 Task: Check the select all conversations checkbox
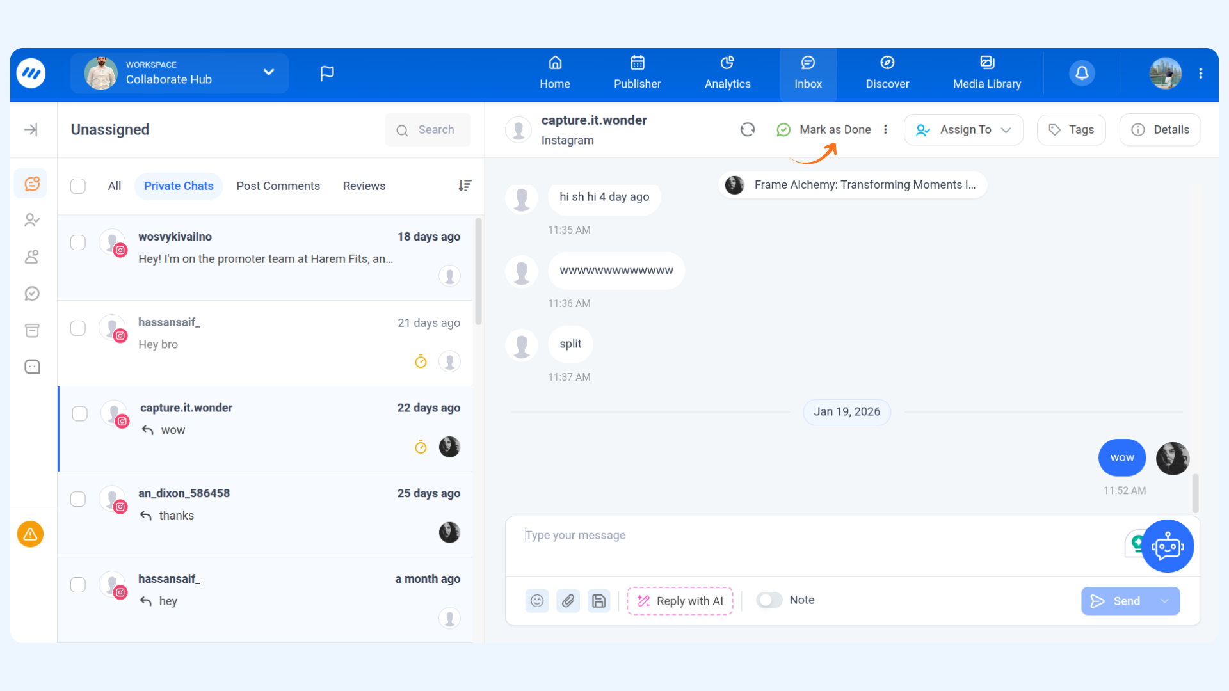pyautogui.click(x=78, y=186)
